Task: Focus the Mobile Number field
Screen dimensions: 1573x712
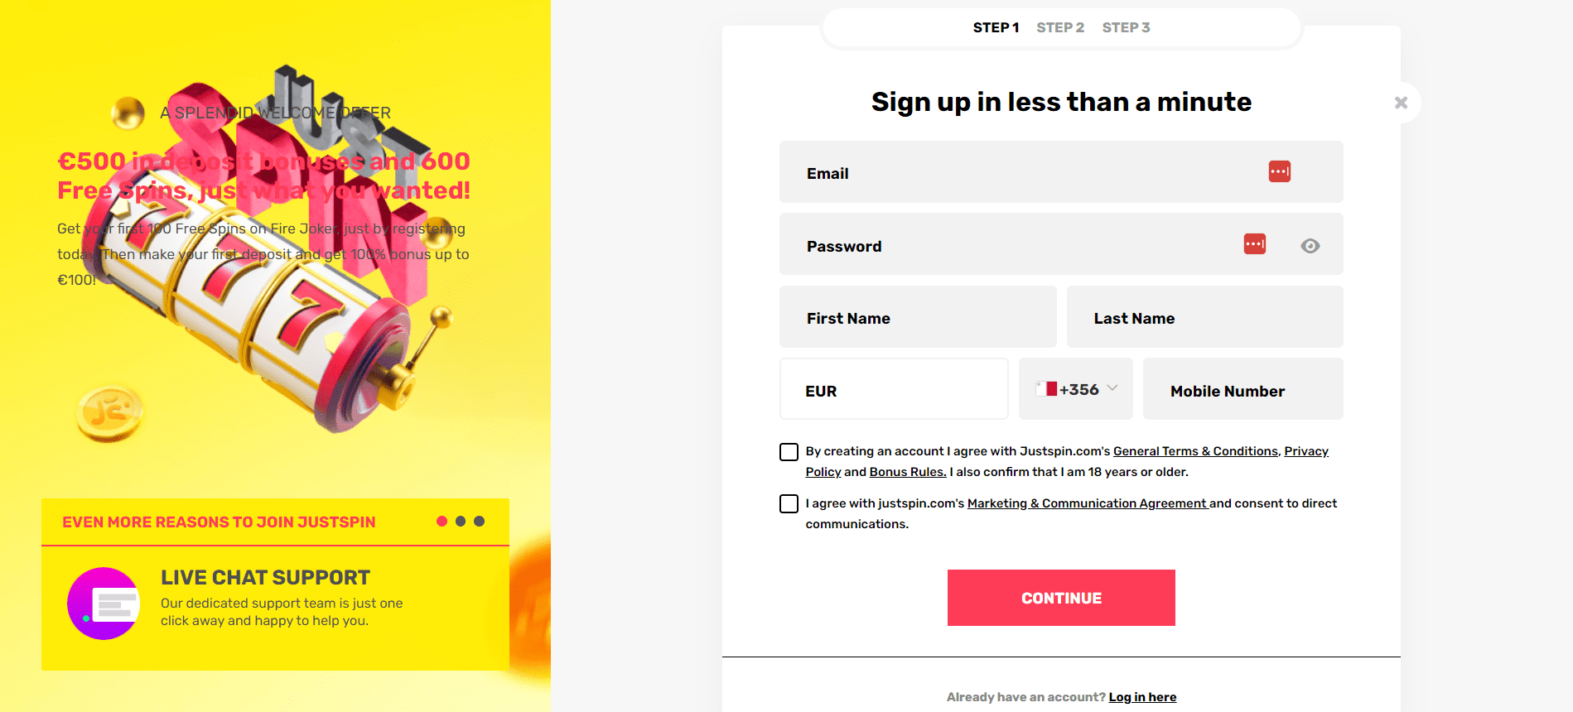Action: point(1242,389)
